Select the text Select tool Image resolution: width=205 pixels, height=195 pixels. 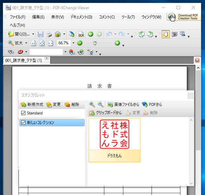[183, 34]
